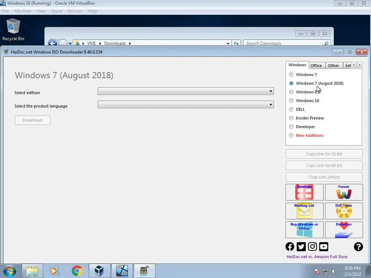Open the explorer recent pages dropdown arrow
371x278 pixels.
(x=70, y=43)
